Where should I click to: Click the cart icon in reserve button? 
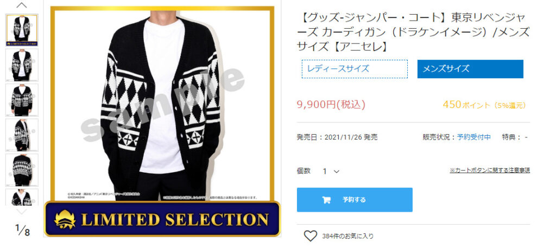coord(326,200)
